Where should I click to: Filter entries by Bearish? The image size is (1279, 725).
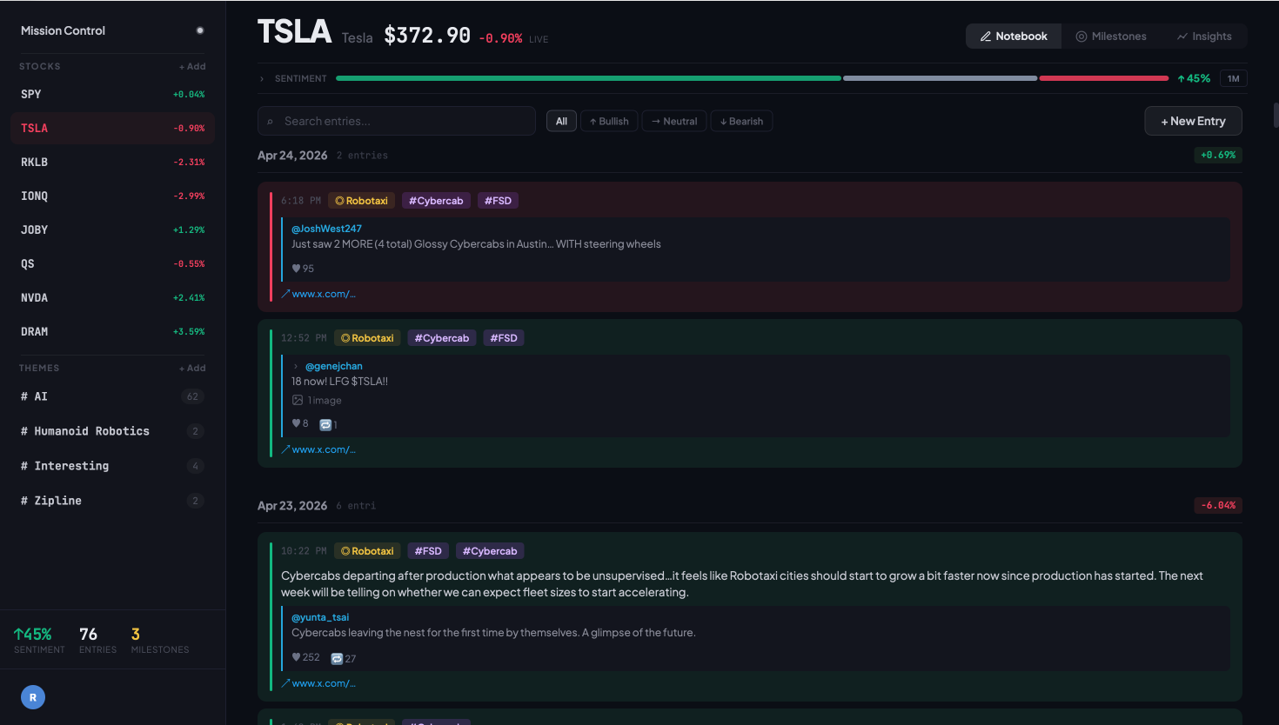(741, 122)
